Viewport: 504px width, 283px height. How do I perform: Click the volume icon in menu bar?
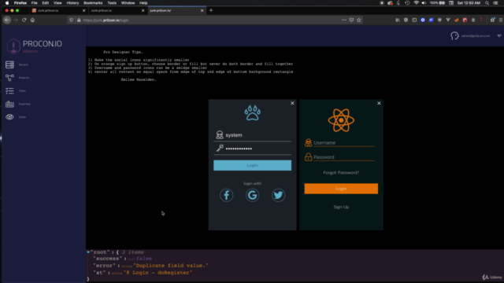coord(424,3)
